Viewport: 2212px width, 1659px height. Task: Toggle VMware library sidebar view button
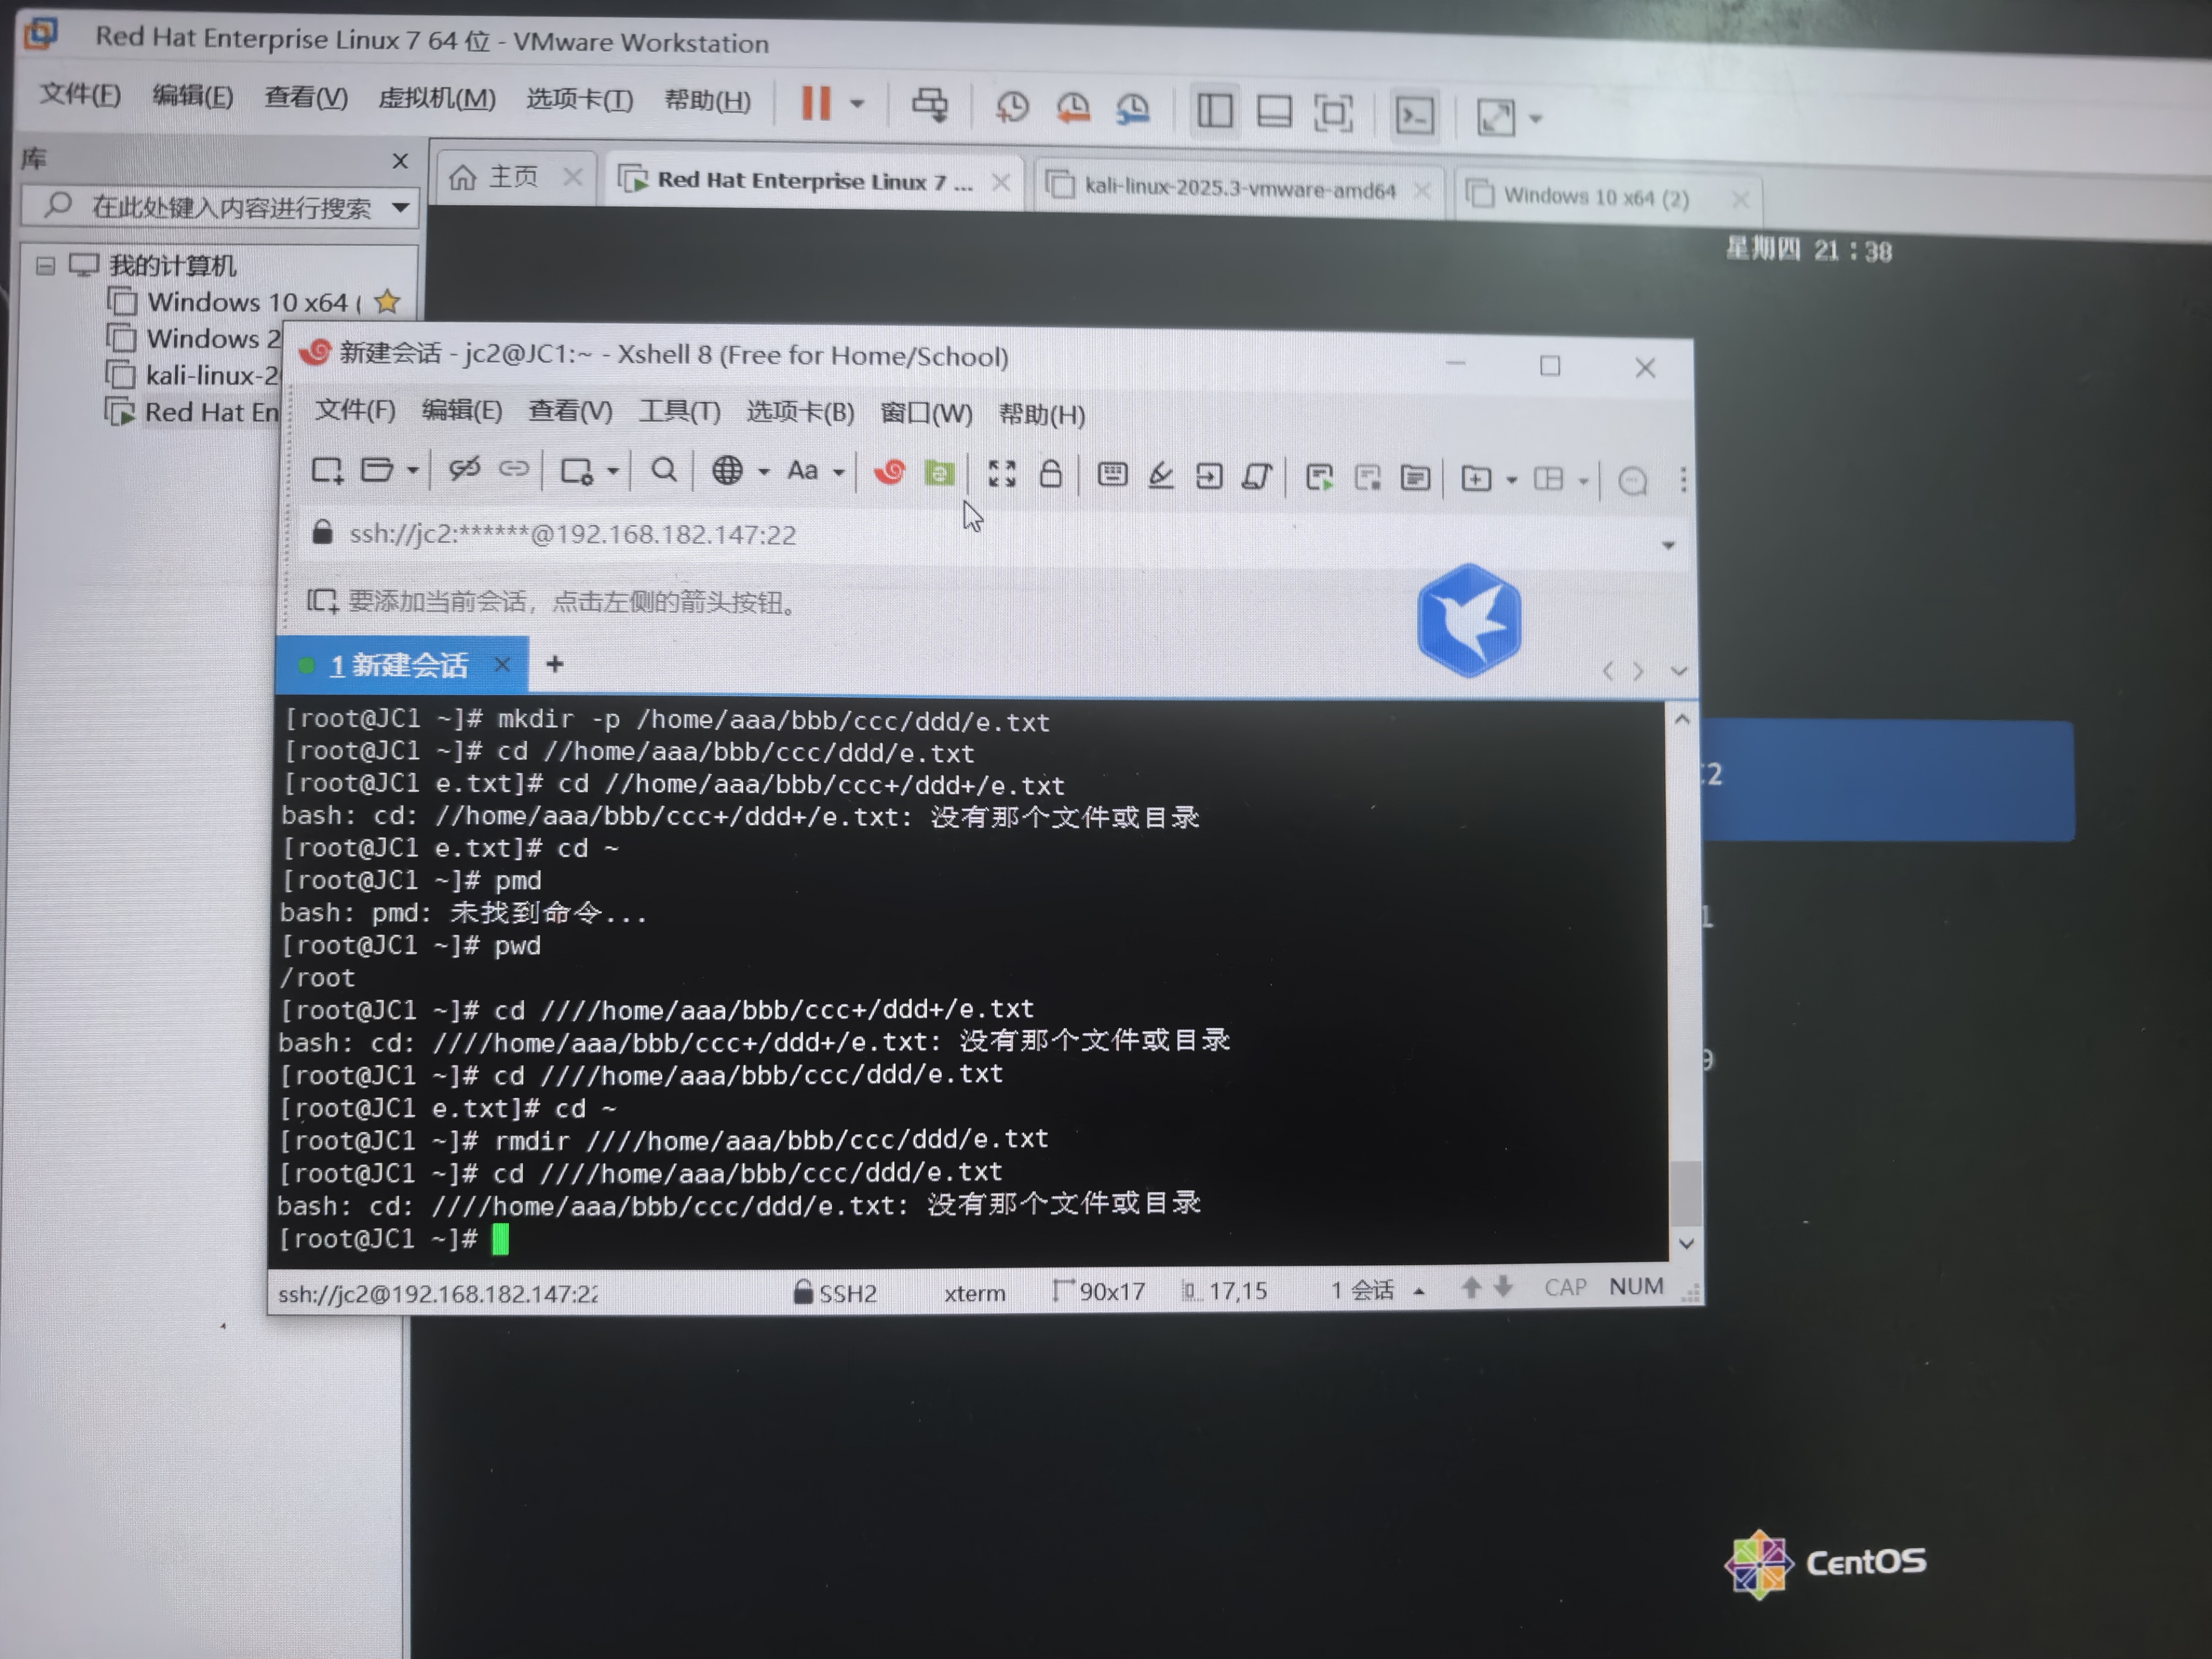click(1214, 110)
